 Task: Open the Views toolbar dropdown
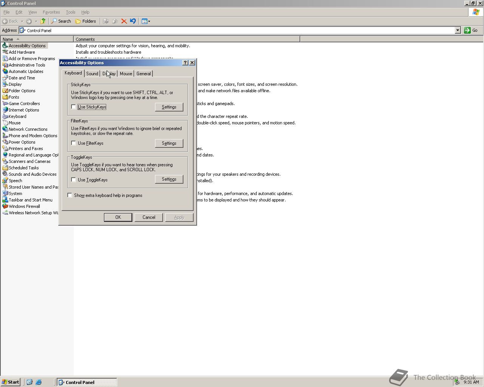coord(146,21)
